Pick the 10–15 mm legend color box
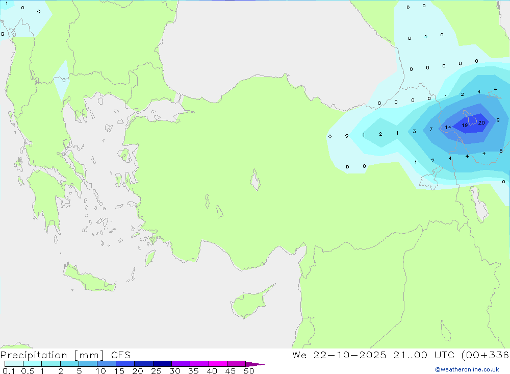 [x=107, y=364]
